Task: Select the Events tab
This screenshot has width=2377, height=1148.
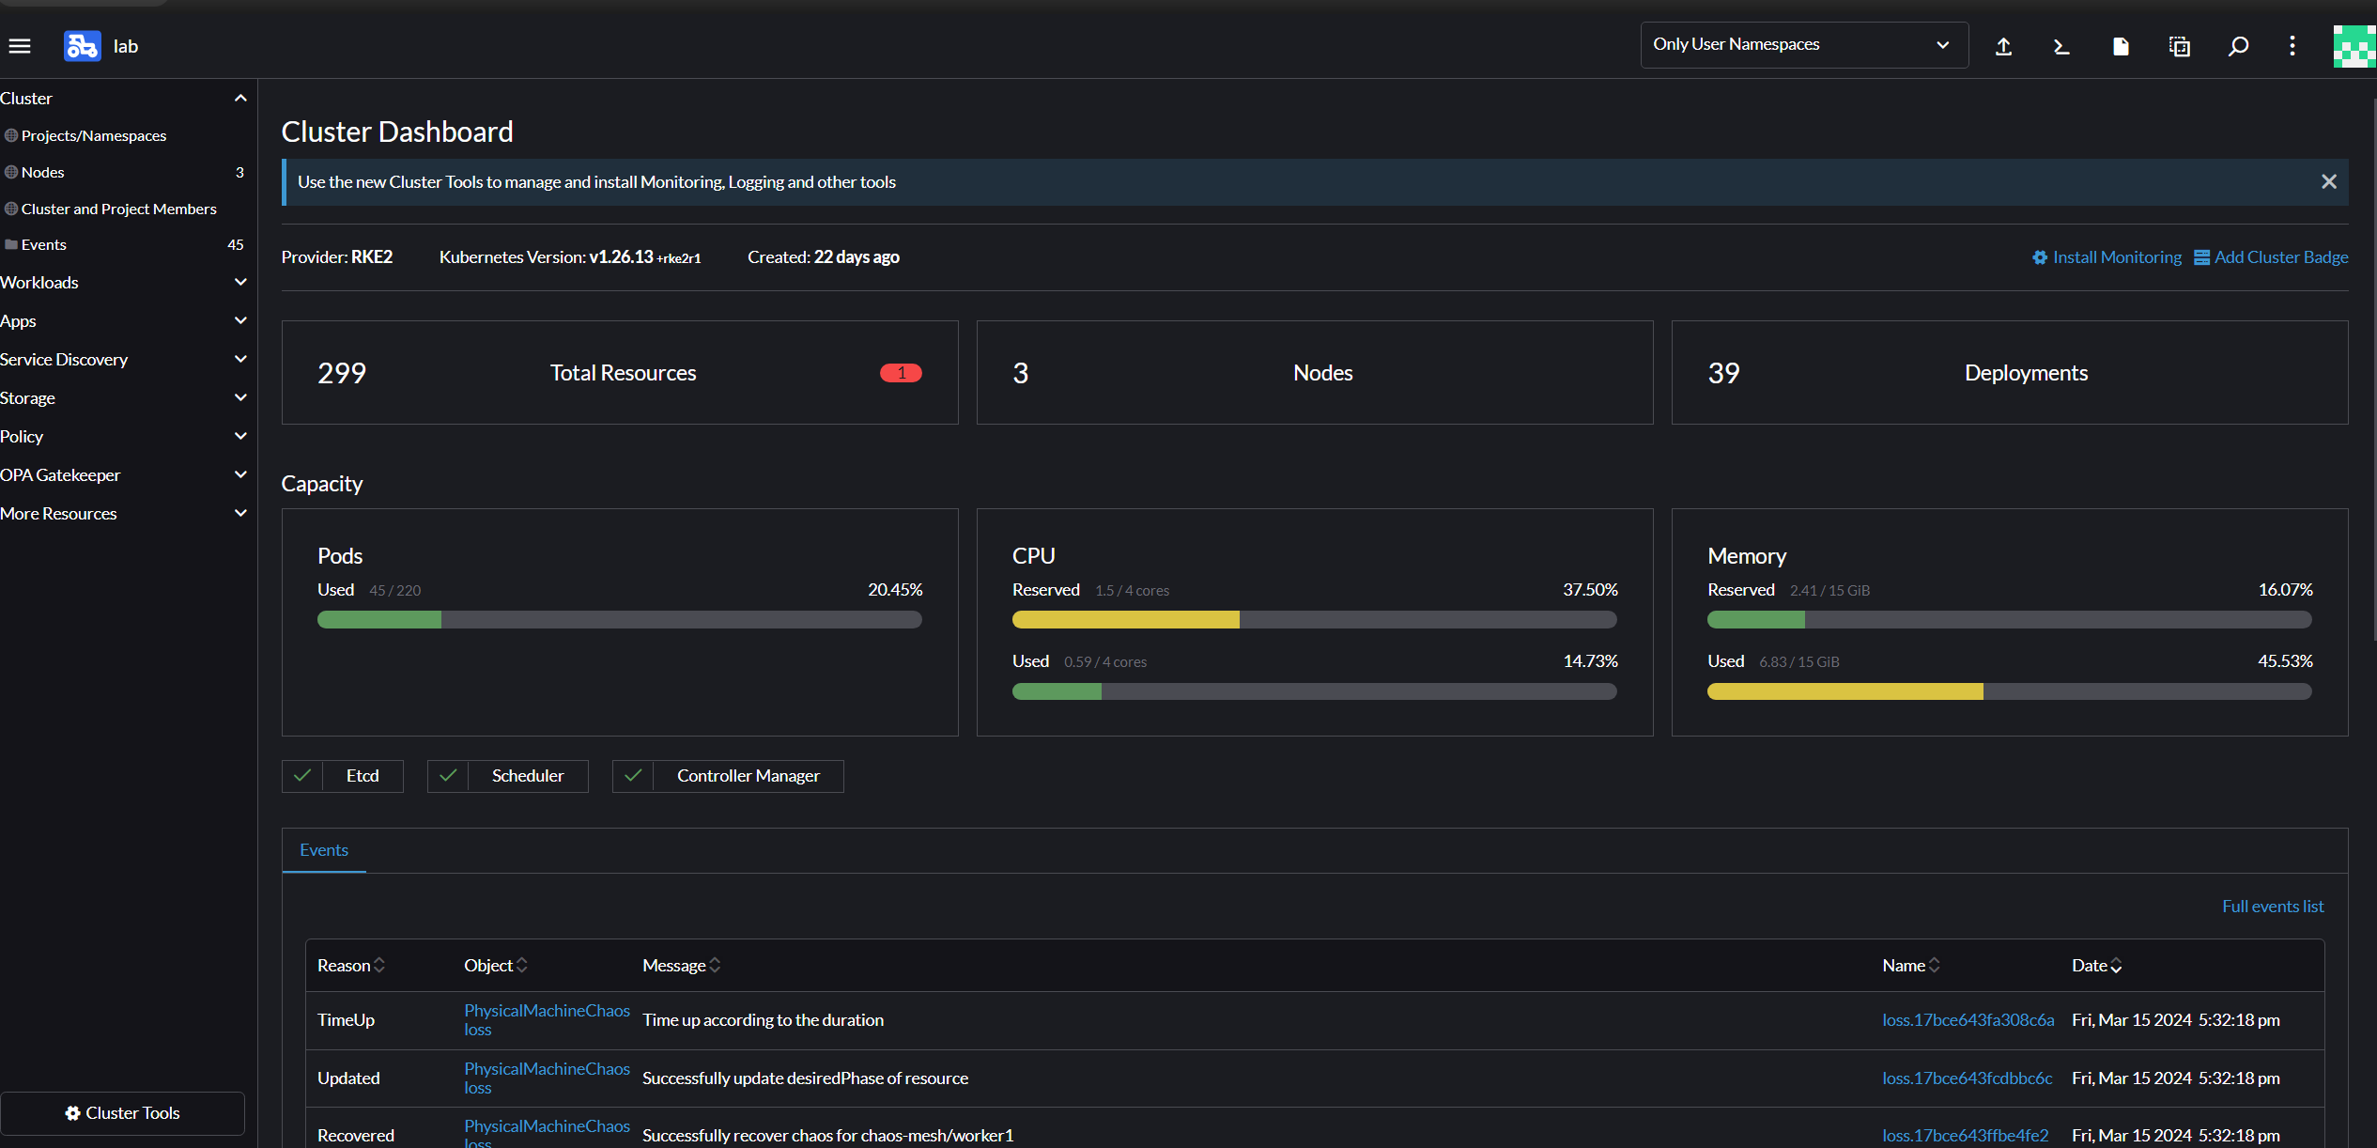Action: (324, 850)
